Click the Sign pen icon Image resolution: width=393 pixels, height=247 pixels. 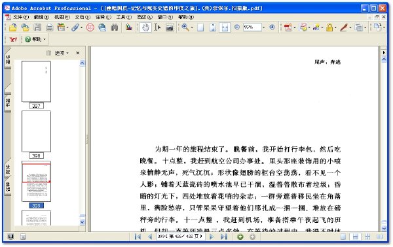[344, 27]
